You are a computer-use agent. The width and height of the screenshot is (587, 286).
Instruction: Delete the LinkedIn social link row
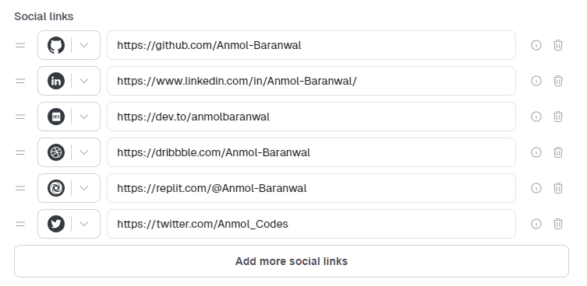[x=558, y=81]
